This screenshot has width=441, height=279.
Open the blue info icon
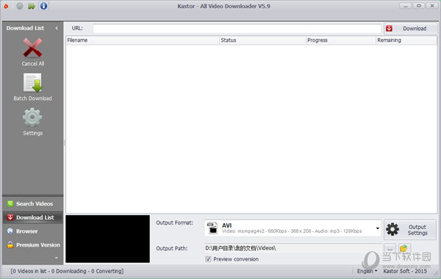pyautogui.click(x=43, y=6)
